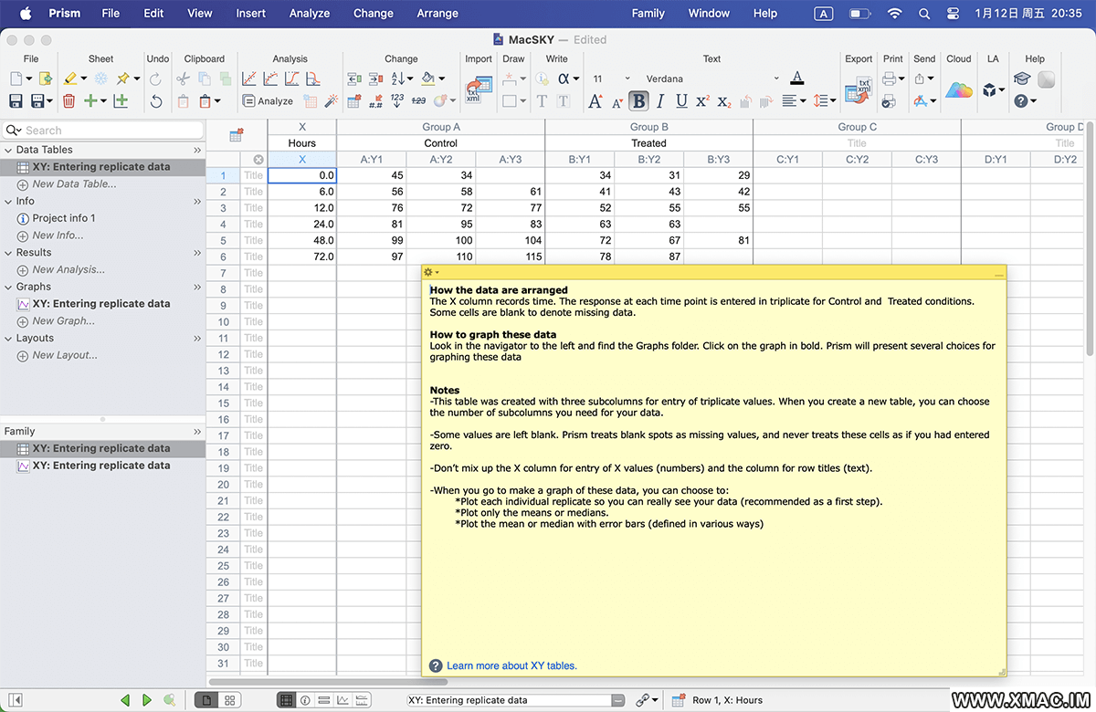This screenshot has height=712, width=1096.
Task: Click the font color A swatch
Action: point(797,79)
